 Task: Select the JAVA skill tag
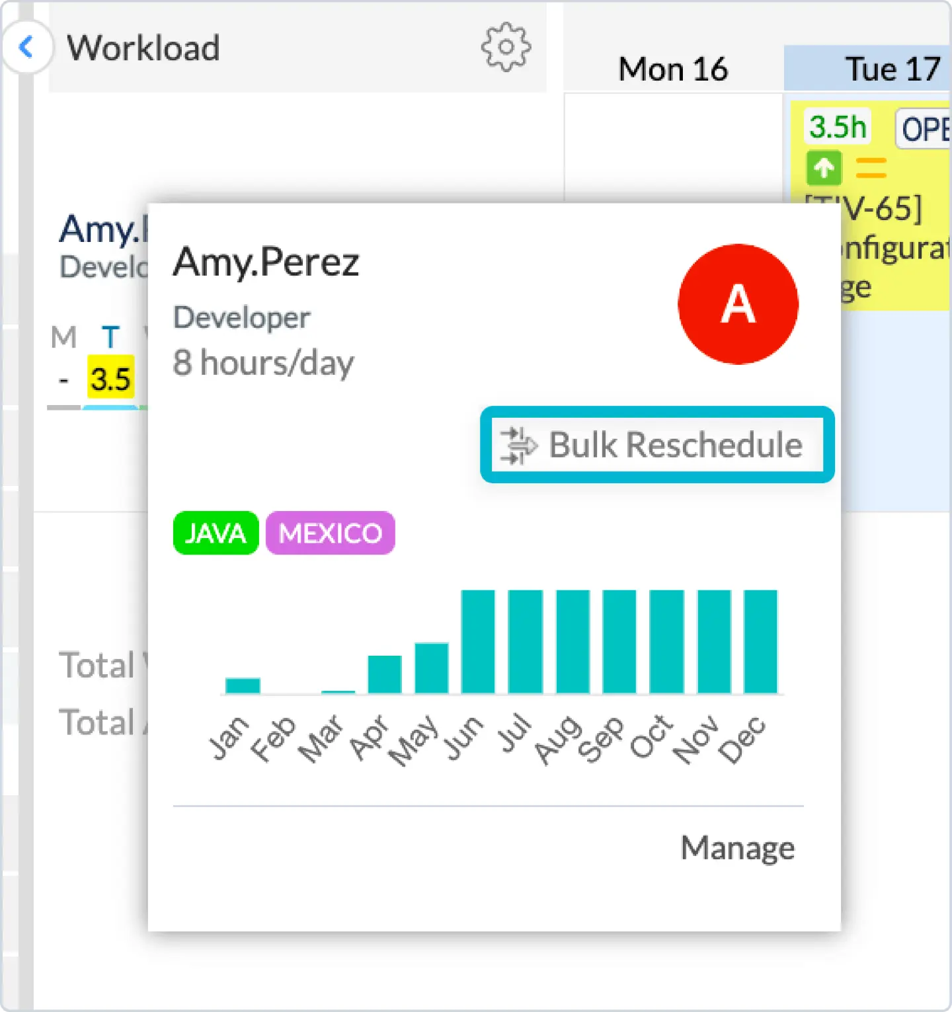pos(216,533)
